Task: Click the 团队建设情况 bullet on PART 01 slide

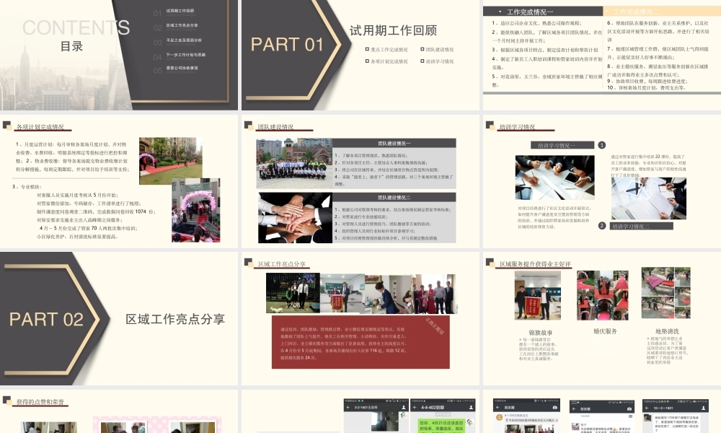Action: tap(438, 49)
